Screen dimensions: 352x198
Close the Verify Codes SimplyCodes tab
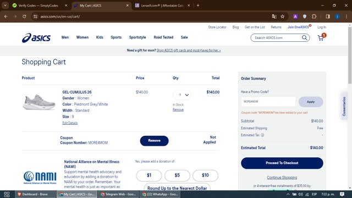pos(66,5)
